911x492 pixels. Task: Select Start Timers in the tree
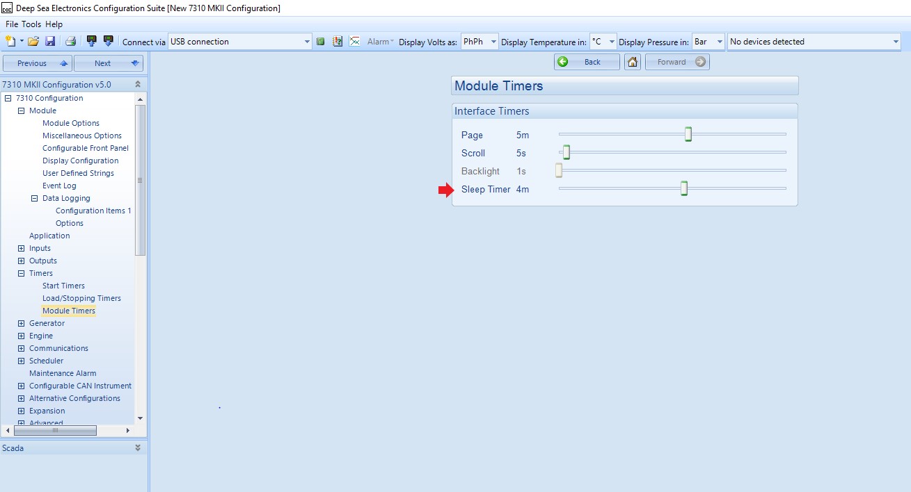pyautogui.click(x=63, y=286)
